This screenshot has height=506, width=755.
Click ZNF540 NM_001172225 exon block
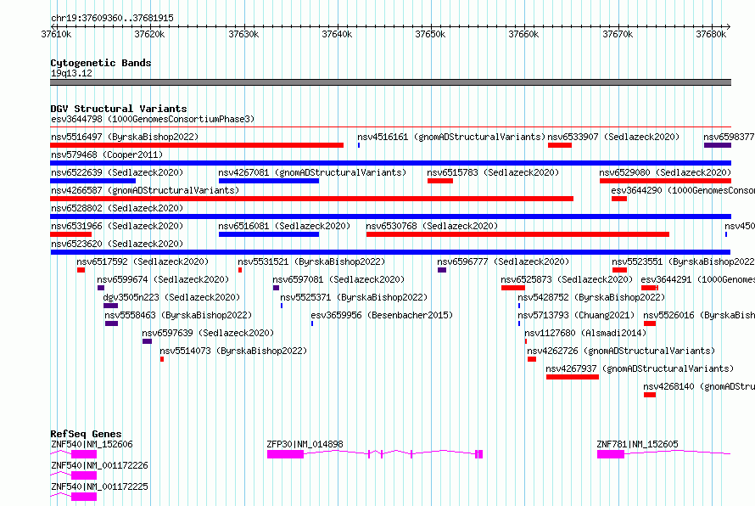tap(84, 497)
